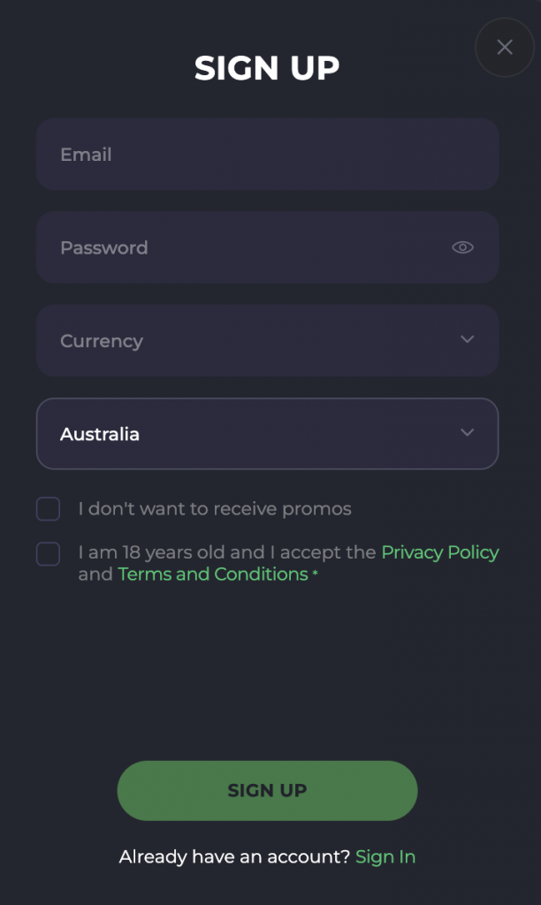541x905 pixels.
Task: Check 'I don't want to receive promos'
Action: pos(48,508)
